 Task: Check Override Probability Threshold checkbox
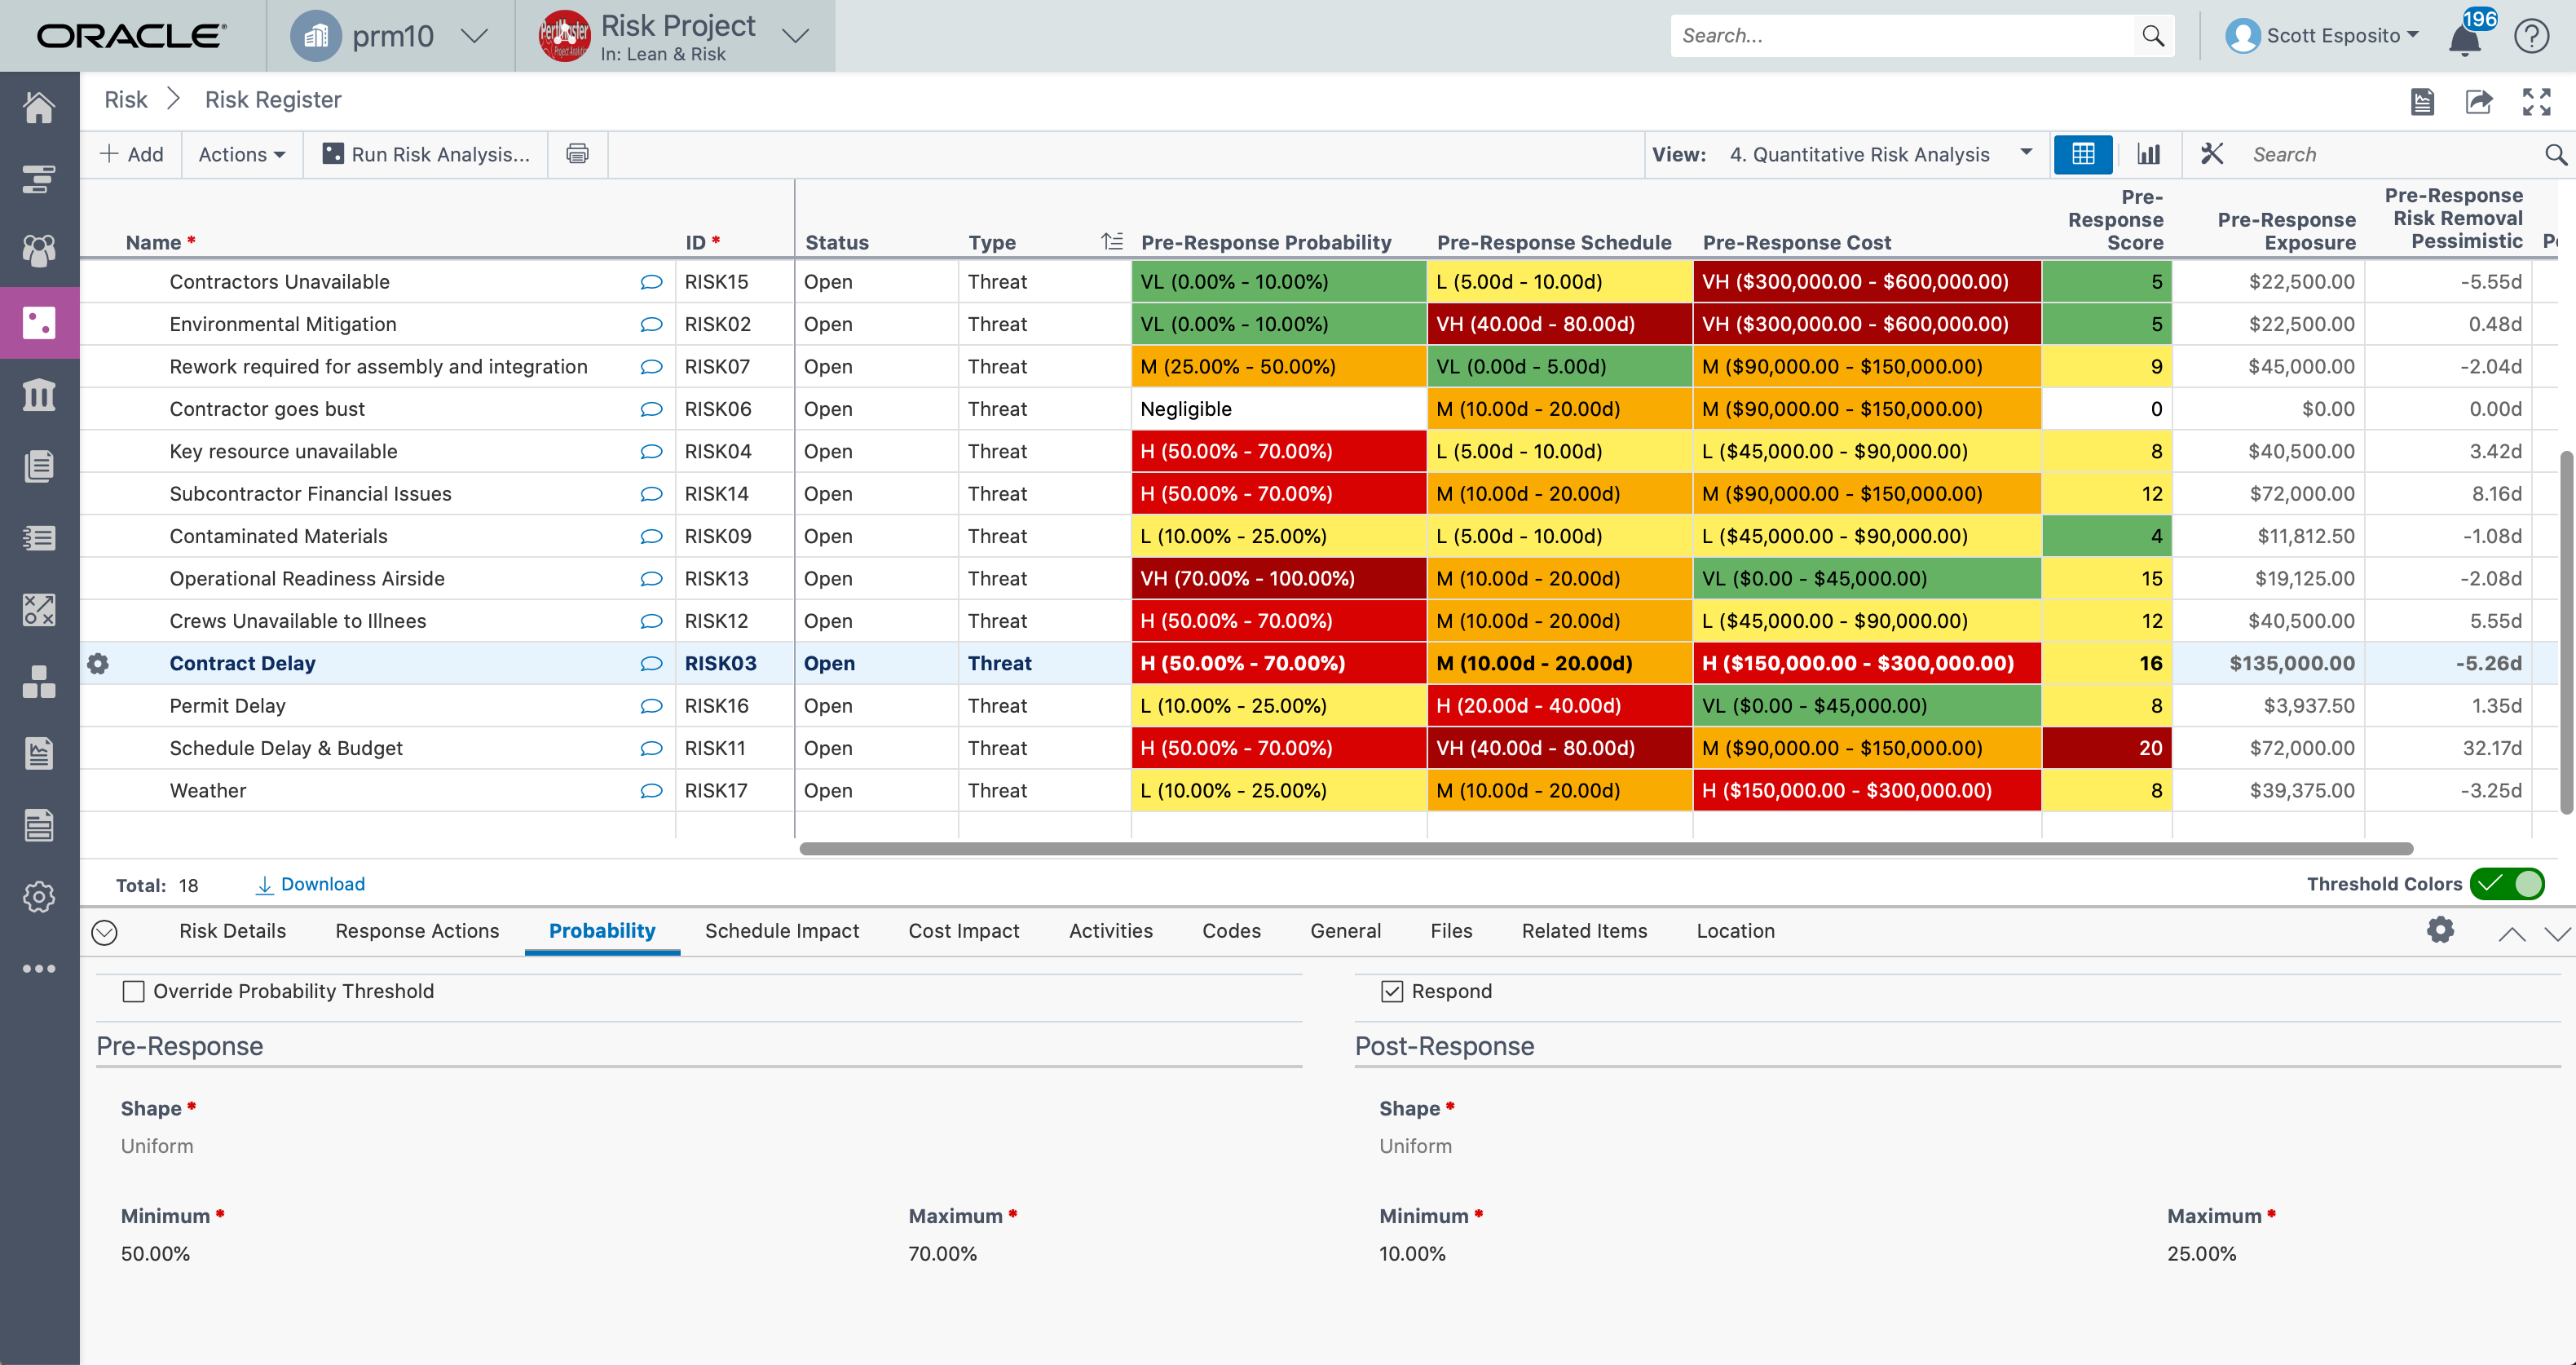(x=133, y=991)
